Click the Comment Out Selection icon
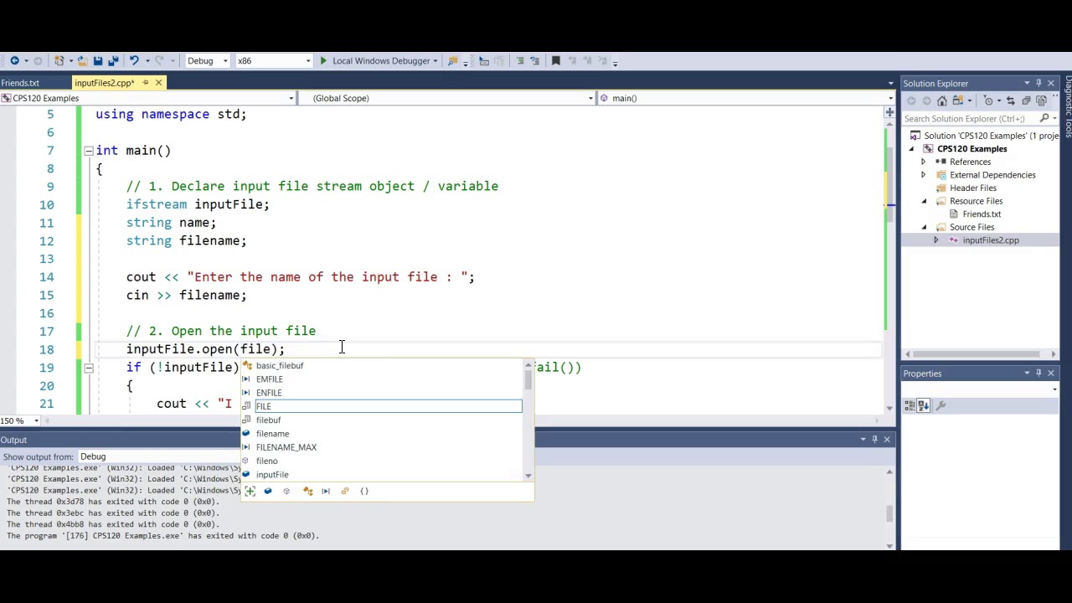This screenshot has height=603, width=1072. coord(519,60)
